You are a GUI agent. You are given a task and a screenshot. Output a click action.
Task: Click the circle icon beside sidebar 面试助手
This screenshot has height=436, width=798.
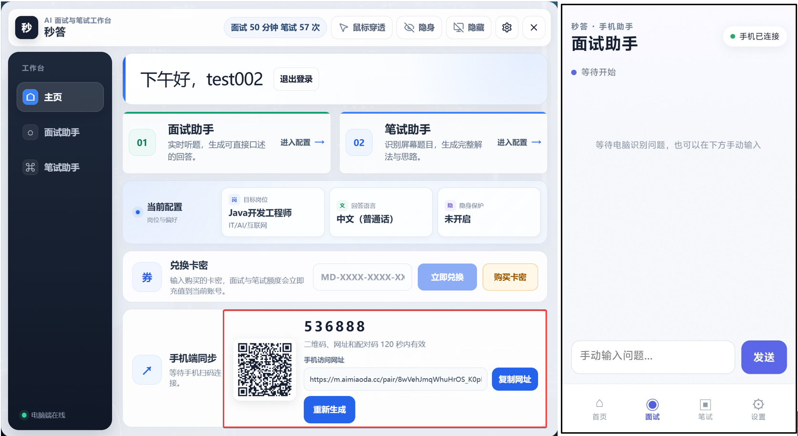tap(31, 132)
